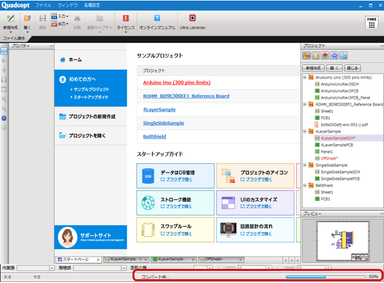The image size is (384, 283).
Task: Collapse the Arduino Uno project tree node
Action: [305, 78]
